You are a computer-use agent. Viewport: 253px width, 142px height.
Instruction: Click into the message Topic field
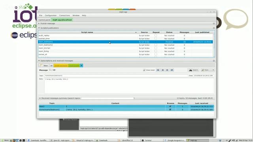[x=116, y=75]
